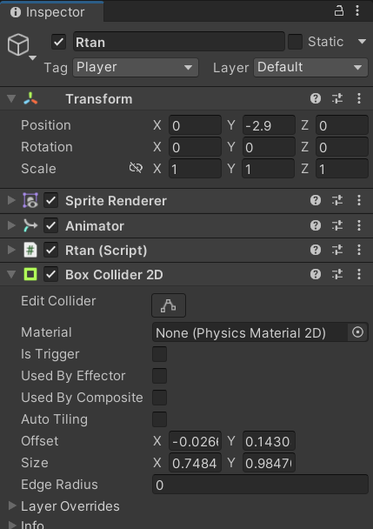This screenshot has height=529, width=373.
Task: Toggle the Scale constrained proportions link icon
Action: [x=136, y=168]
